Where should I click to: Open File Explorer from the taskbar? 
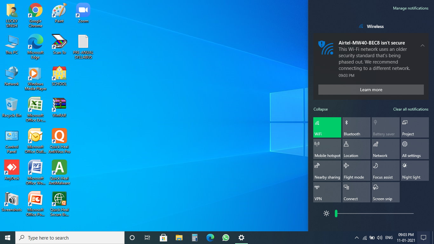[179, 238]
